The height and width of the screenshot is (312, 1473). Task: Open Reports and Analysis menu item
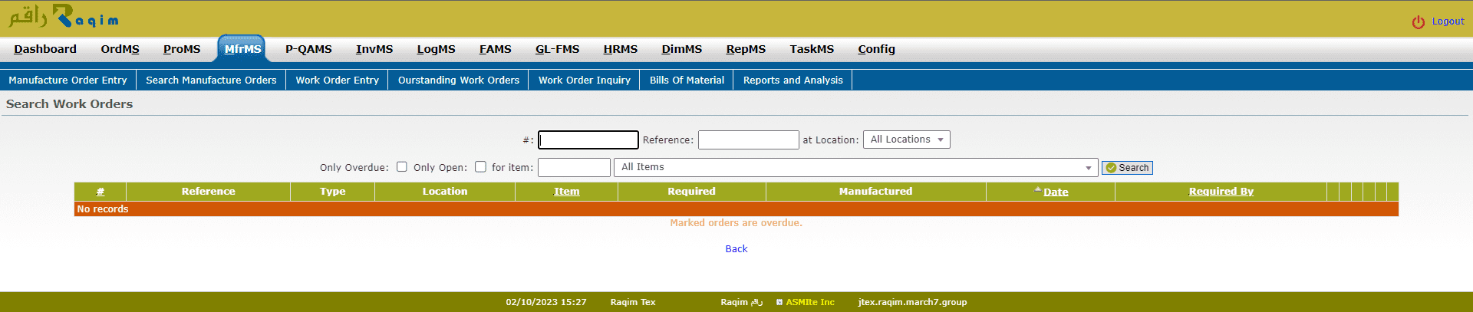pos(793,80)
